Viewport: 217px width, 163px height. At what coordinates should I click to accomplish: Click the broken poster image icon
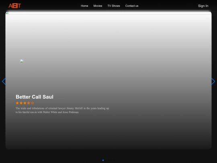pos(22,61)
